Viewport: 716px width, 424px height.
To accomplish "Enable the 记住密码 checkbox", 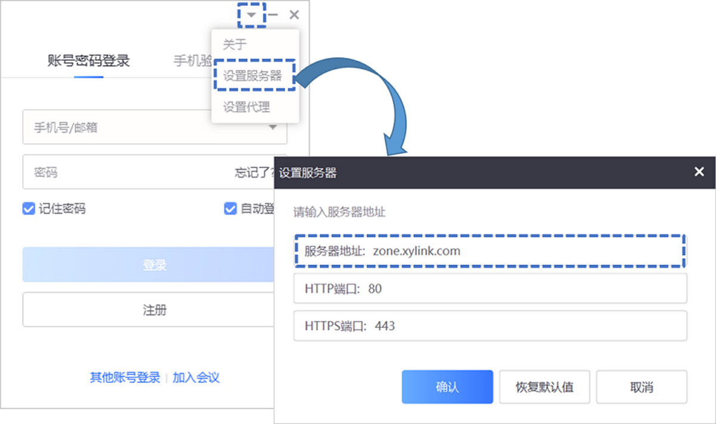I will 28,209.
